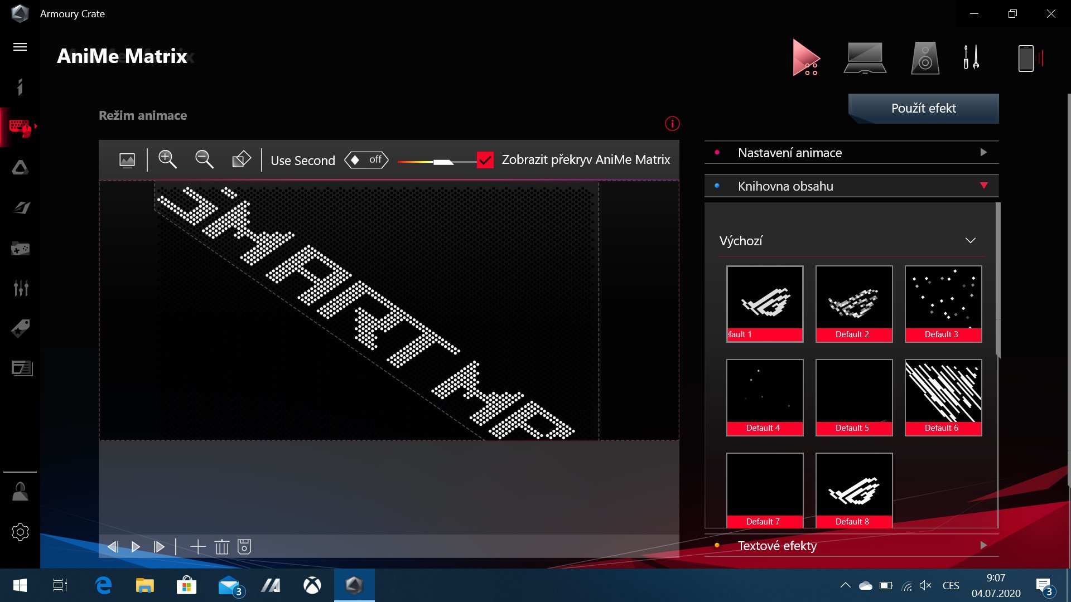Toggle the Use Second off switch
This screenshot has width=1071, height=602.
click(x=366, y=160)
